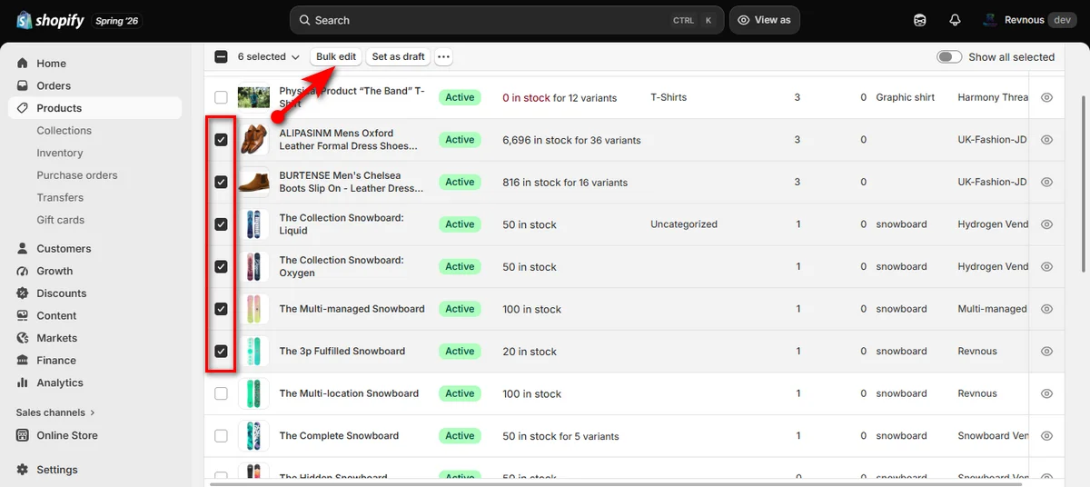Expand the 6 selected dropdown
Image resolution: width=1090 pixels, height=487 pixels.
[x=269, y=56]
